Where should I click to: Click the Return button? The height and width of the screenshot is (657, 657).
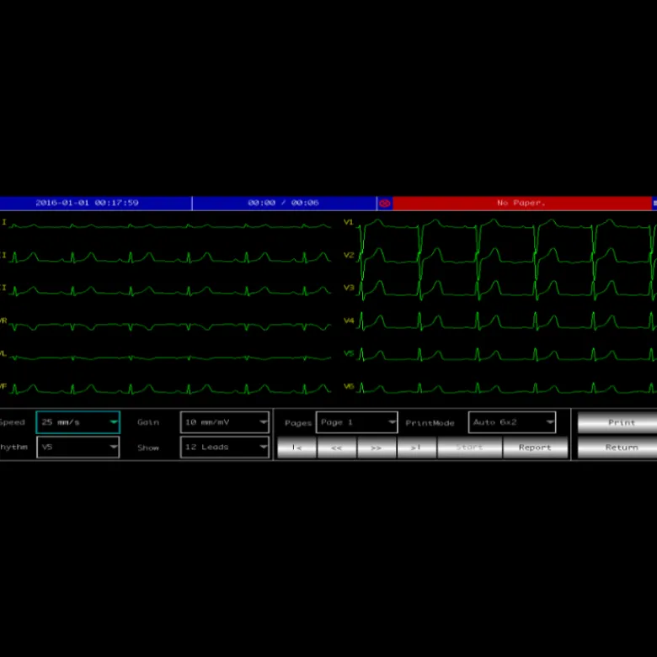click(617, 448)
